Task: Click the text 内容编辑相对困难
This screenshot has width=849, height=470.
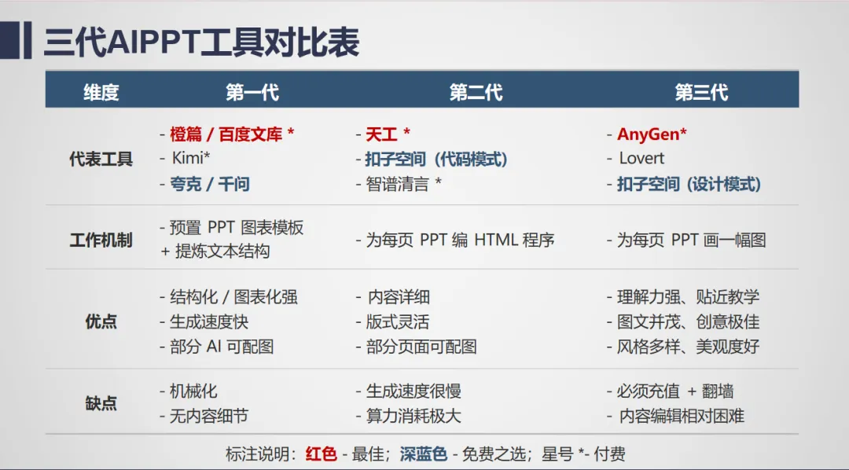Action: [x=682, y=416]
